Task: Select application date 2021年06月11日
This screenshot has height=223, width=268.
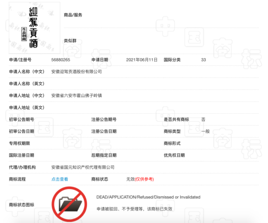Action: click(x=142, y=60)
